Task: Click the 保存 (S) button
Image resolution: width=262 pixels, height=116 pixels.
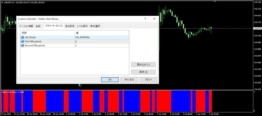Action: (143, 72)
